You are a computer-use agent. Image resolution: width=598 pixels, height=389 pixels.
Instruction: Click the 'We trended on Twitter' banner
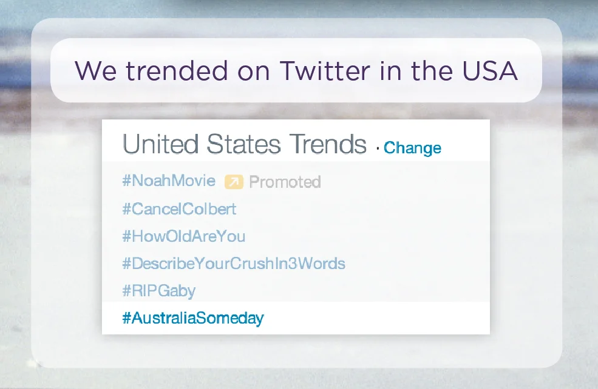296,70
